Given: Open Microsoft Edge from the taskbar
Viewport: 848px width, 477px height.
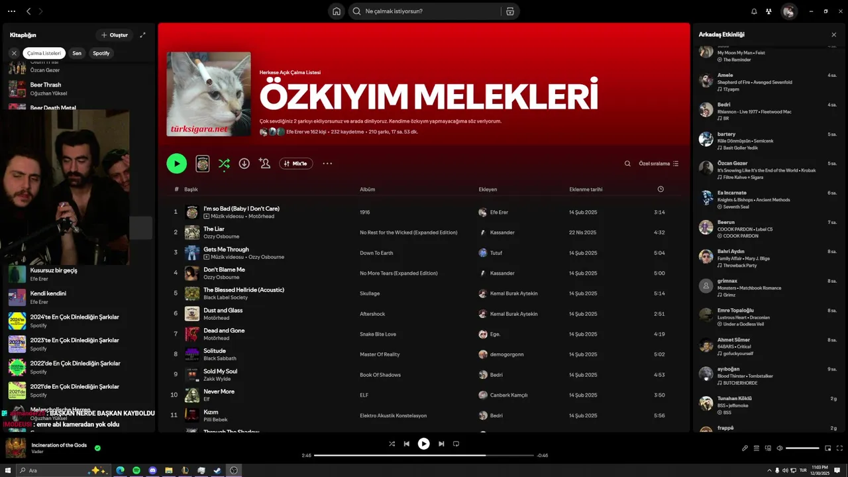Looking at the screenshot, I should click(x=121, y=470).
